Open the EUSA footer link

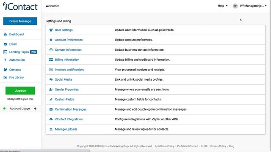[204, 147]
